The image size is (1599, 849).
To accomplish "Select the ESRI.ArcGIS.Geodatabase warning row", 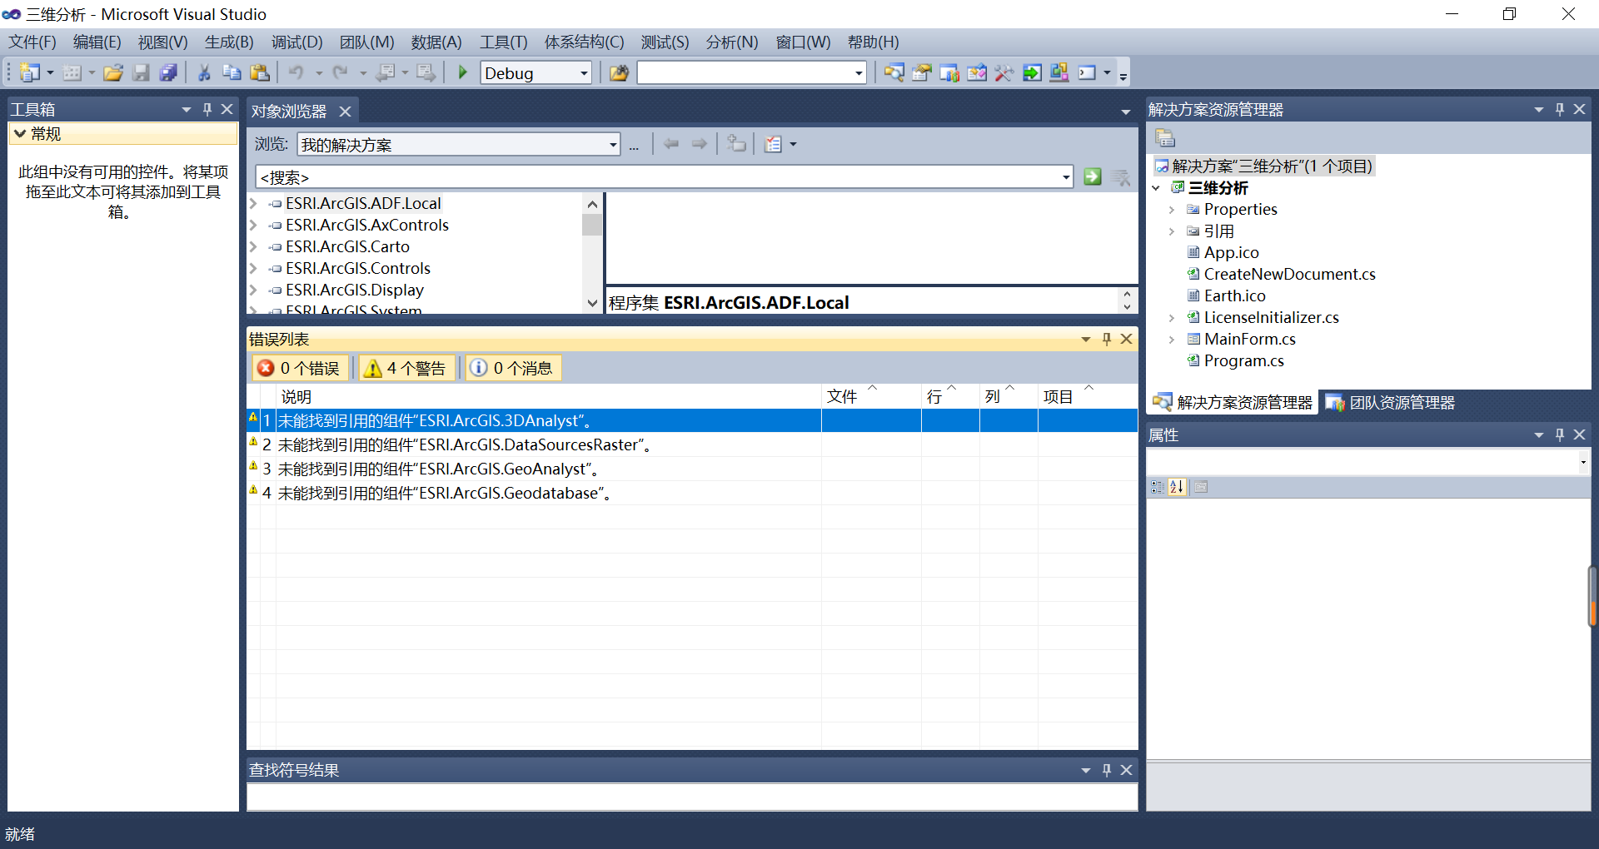I will (x=692, y=493).
